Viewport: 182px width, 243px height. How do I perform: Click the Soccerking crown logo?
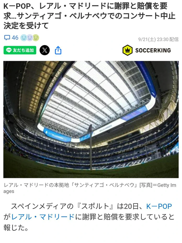click(127, 50)
